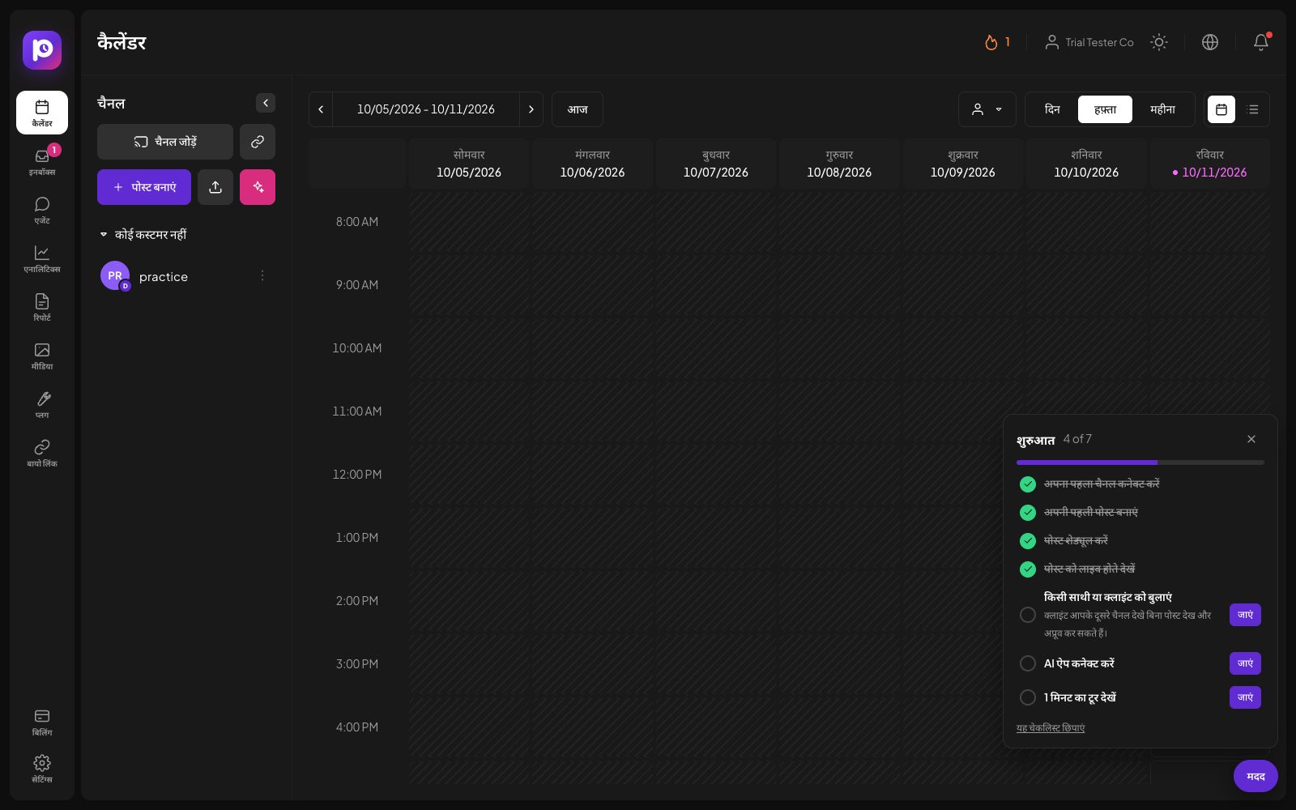Click the आज (today) button
This screenshot has height=810, width=1296.
point(578,109)
